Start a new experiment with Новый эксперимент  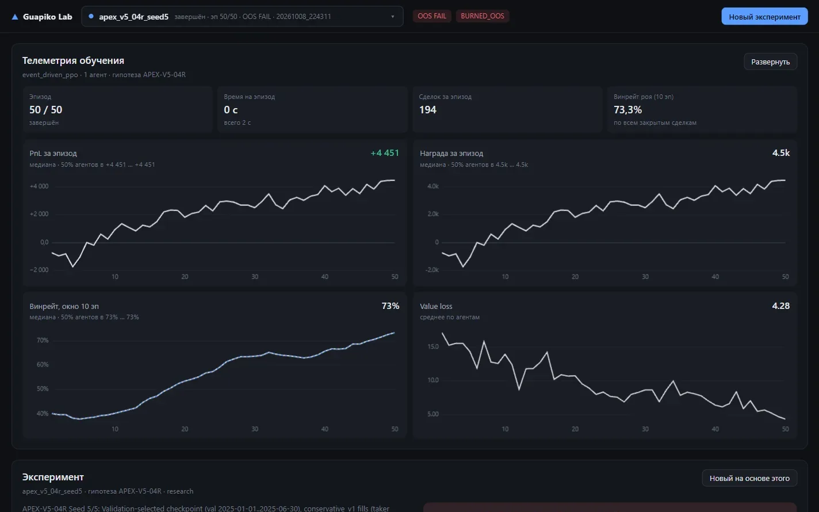click(764, 17)
